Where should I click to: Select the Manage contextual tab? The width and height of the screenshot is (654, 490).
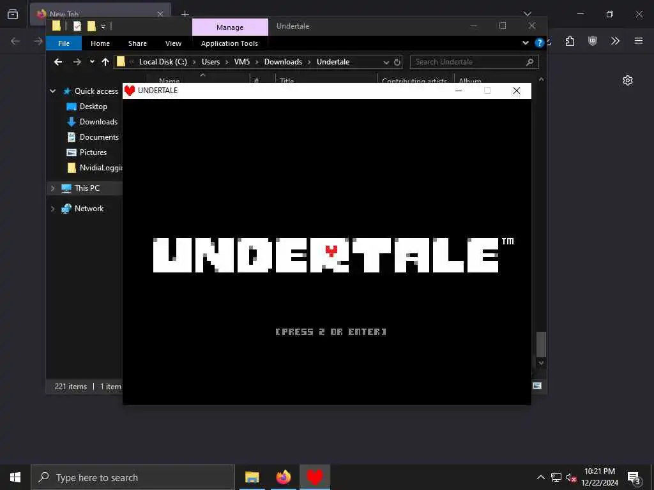(230, 27)
